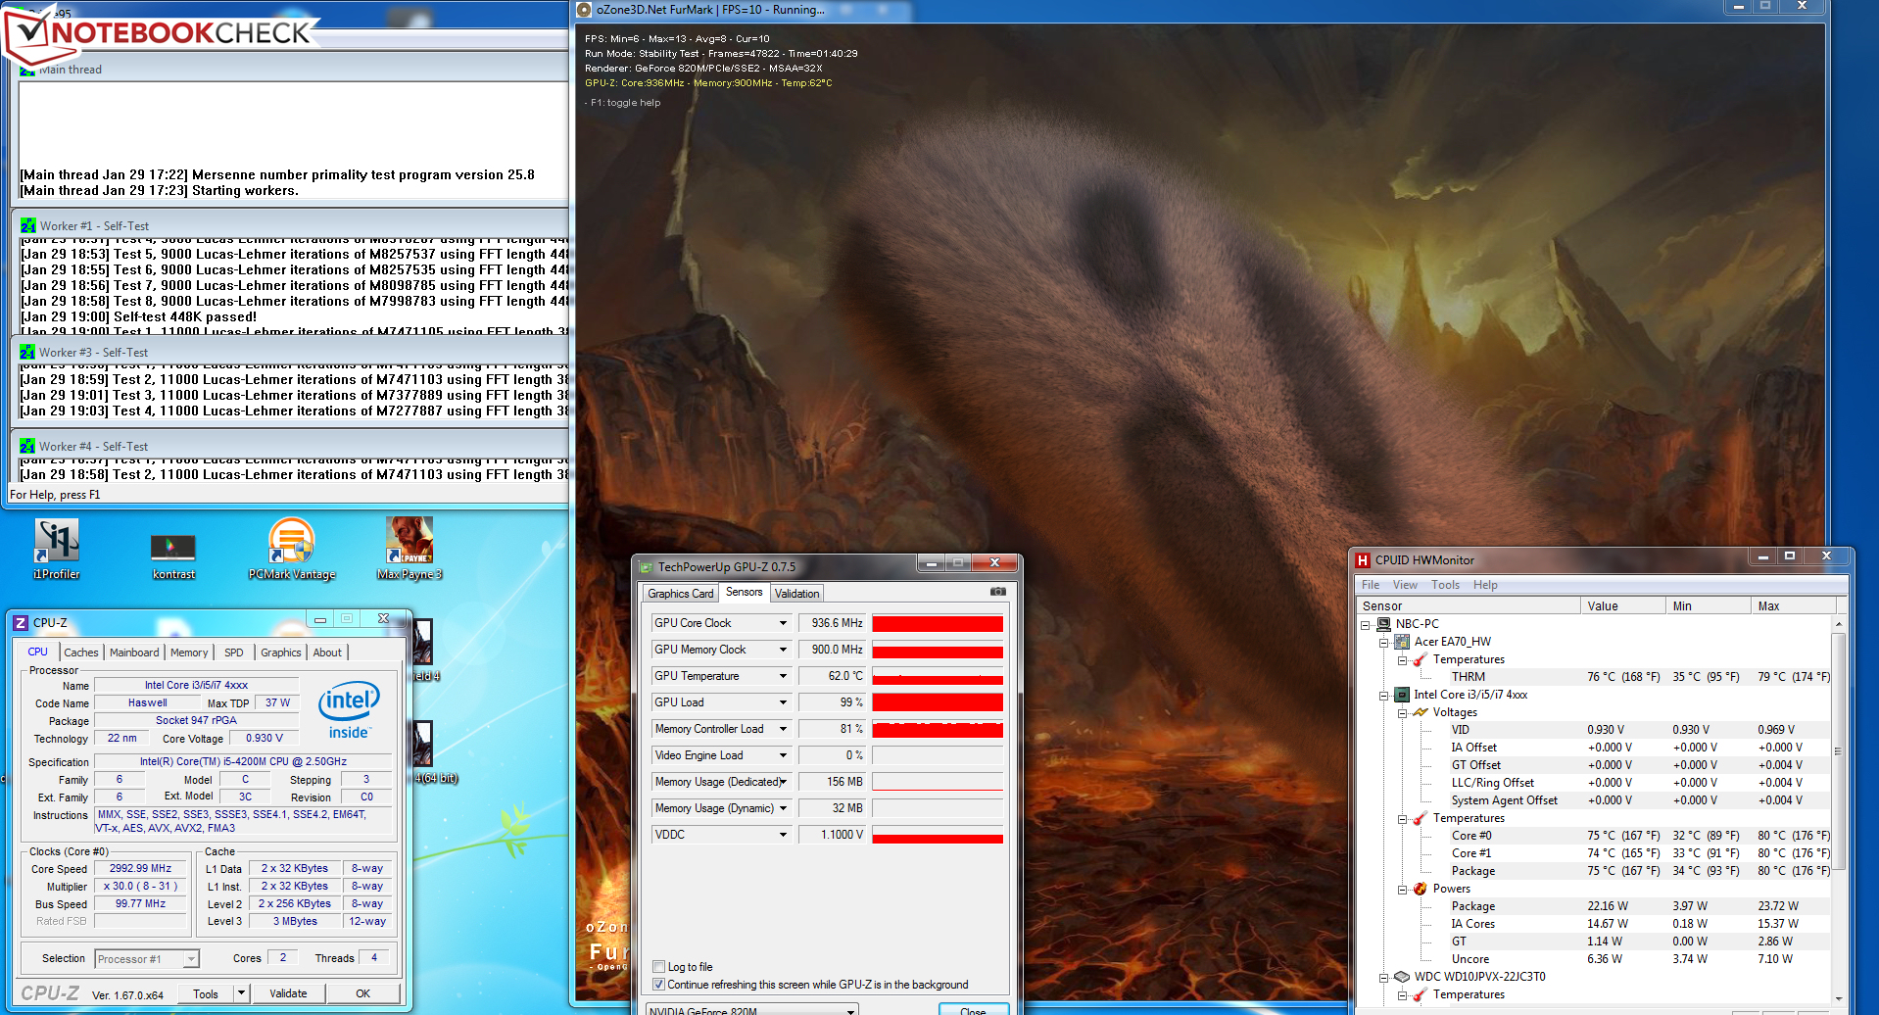Enable the Log to file checkbox
The image size is (1879, 1015).
pyautogui.click(x=659, y=967)
